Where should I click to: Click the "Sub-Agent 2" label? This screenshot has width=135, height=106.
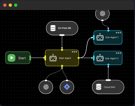point(112,58)
